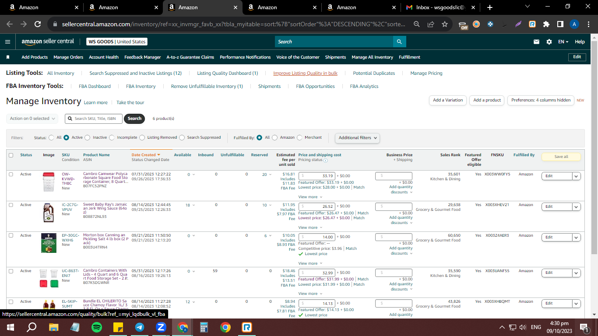Open the Chrome extensions puzzle icon
598x336 pixels.
tap(546, 24)
